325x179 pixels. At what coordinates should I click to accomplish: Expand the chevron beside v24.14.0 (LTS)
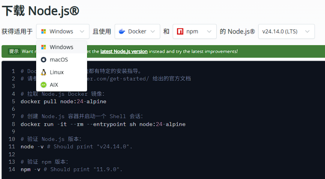(307, 31)
